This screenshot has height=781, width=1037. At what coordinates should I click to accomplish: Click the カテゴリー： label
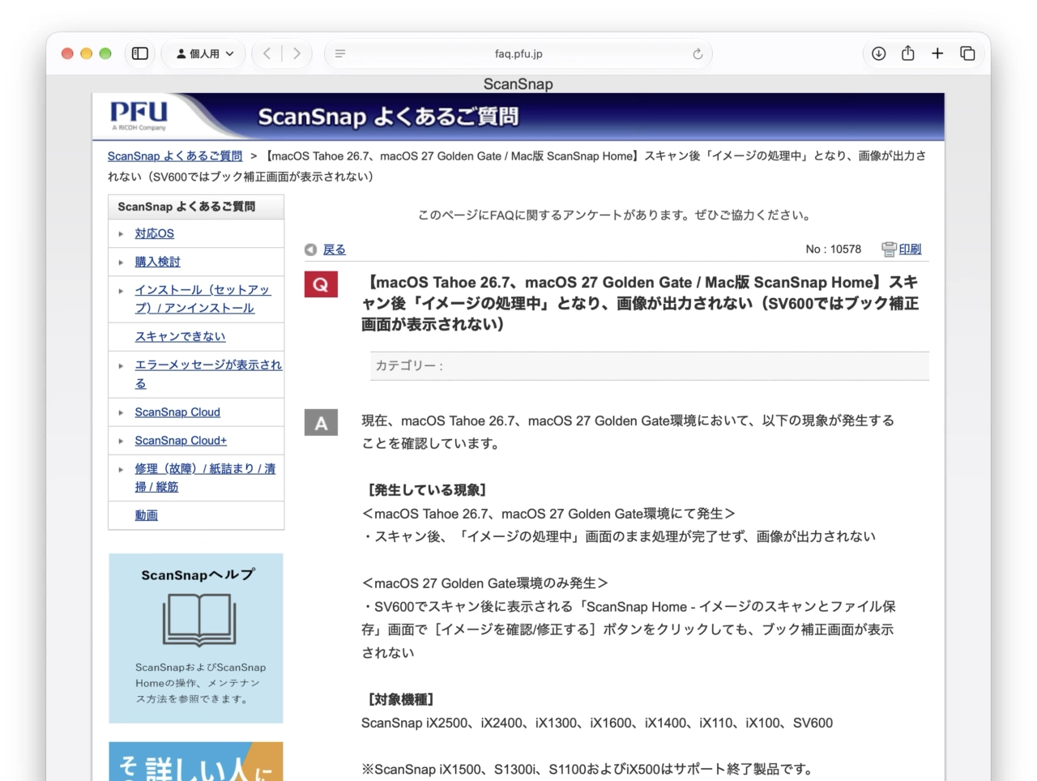coord(409,365)
